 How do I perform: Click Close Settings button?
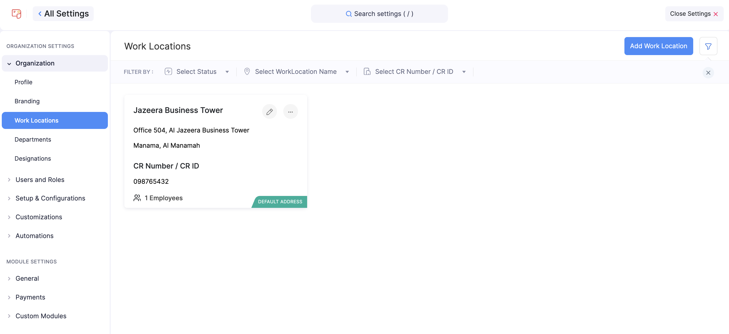(693, 14)
